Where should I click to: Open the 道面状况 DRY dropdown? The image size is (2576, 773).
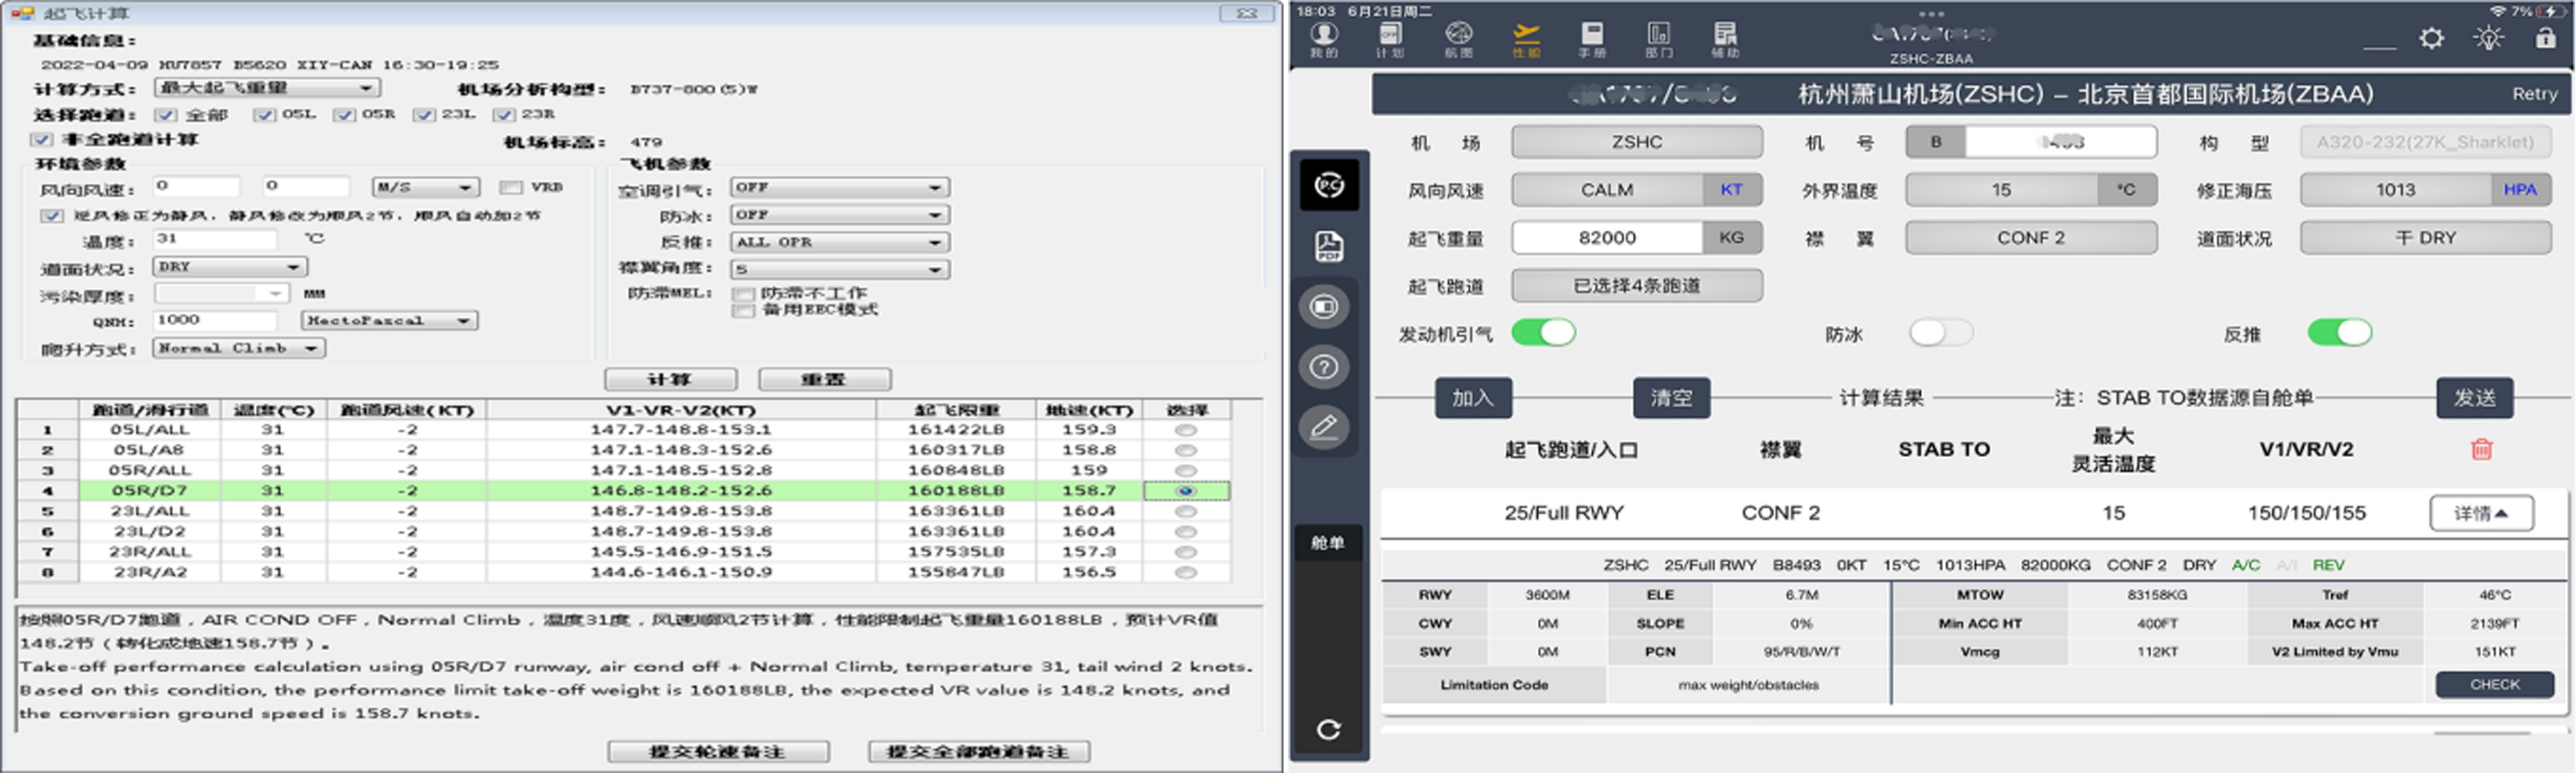(230, 267)
